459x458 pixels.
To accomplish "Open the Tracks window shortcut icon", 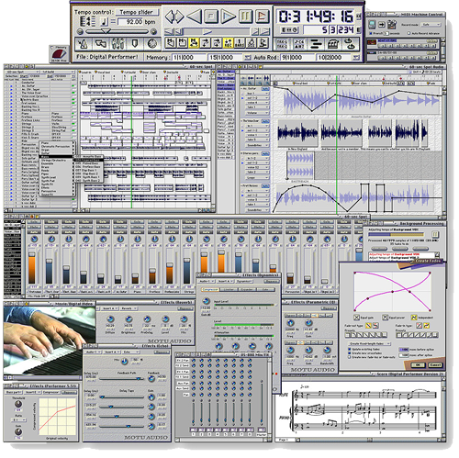I will point(282,44).
